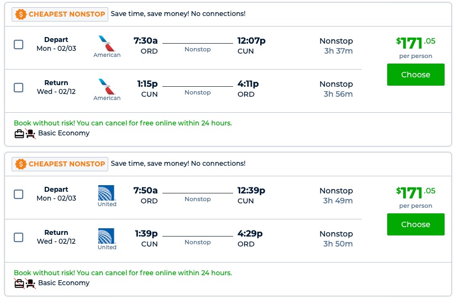Click the $171.05 price on the American itinerary
Image resolution: width=454 pixels, height=299 pixels.
(x=415, y=43)
